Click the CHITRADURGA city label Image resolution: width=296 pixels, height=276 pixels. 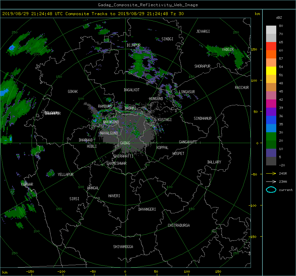pos(179,225)
